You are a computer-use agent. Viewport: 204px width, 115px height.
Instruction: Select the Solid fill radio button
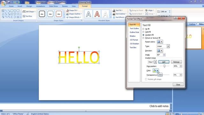point(143,32)
